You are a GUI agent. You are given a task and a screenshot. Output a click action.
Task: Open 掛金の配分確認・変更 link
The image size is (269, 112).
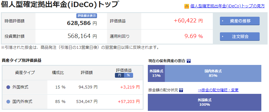218,90
